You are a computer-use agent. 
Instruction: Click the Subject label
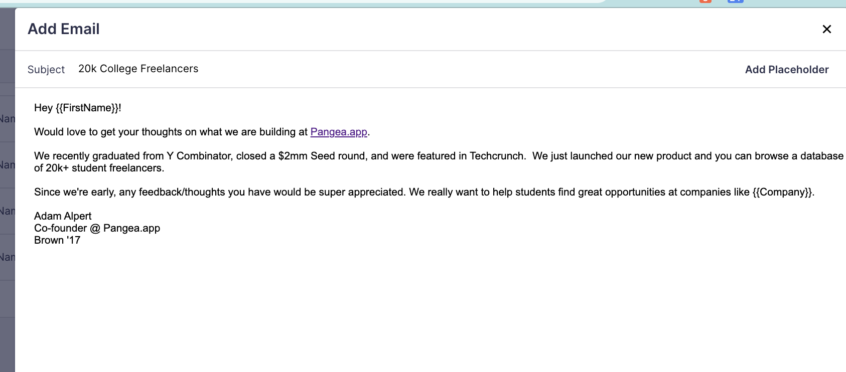(x=46, y=70)
